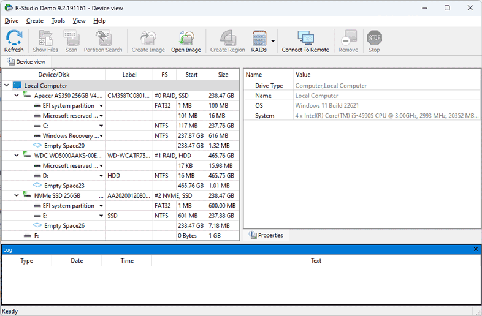Click the E: partition icon
The width and height of the screenshot is (482, 316).
(x=37, y=216)
